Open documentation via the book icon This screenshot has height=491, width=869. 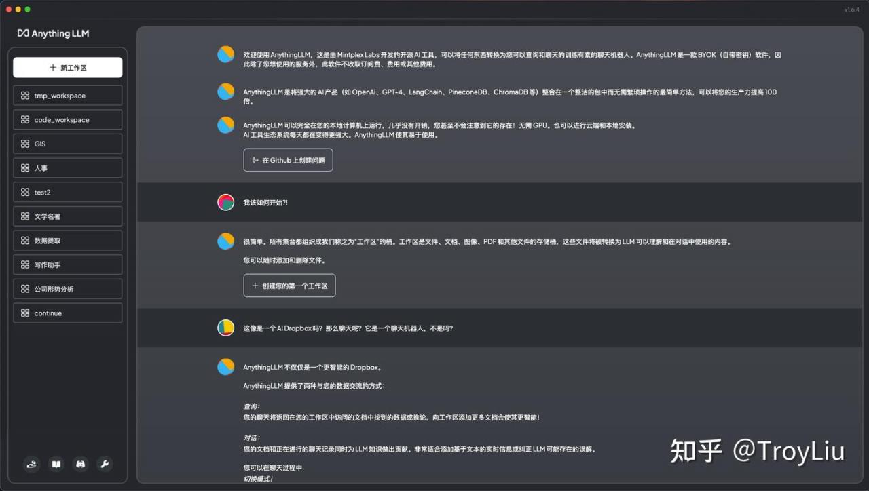pyautogui.click(x=57, y=464)
